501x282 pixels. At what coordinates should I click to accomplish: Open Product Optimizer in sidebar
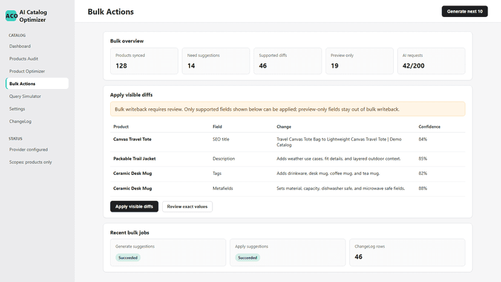coord(27,71)
